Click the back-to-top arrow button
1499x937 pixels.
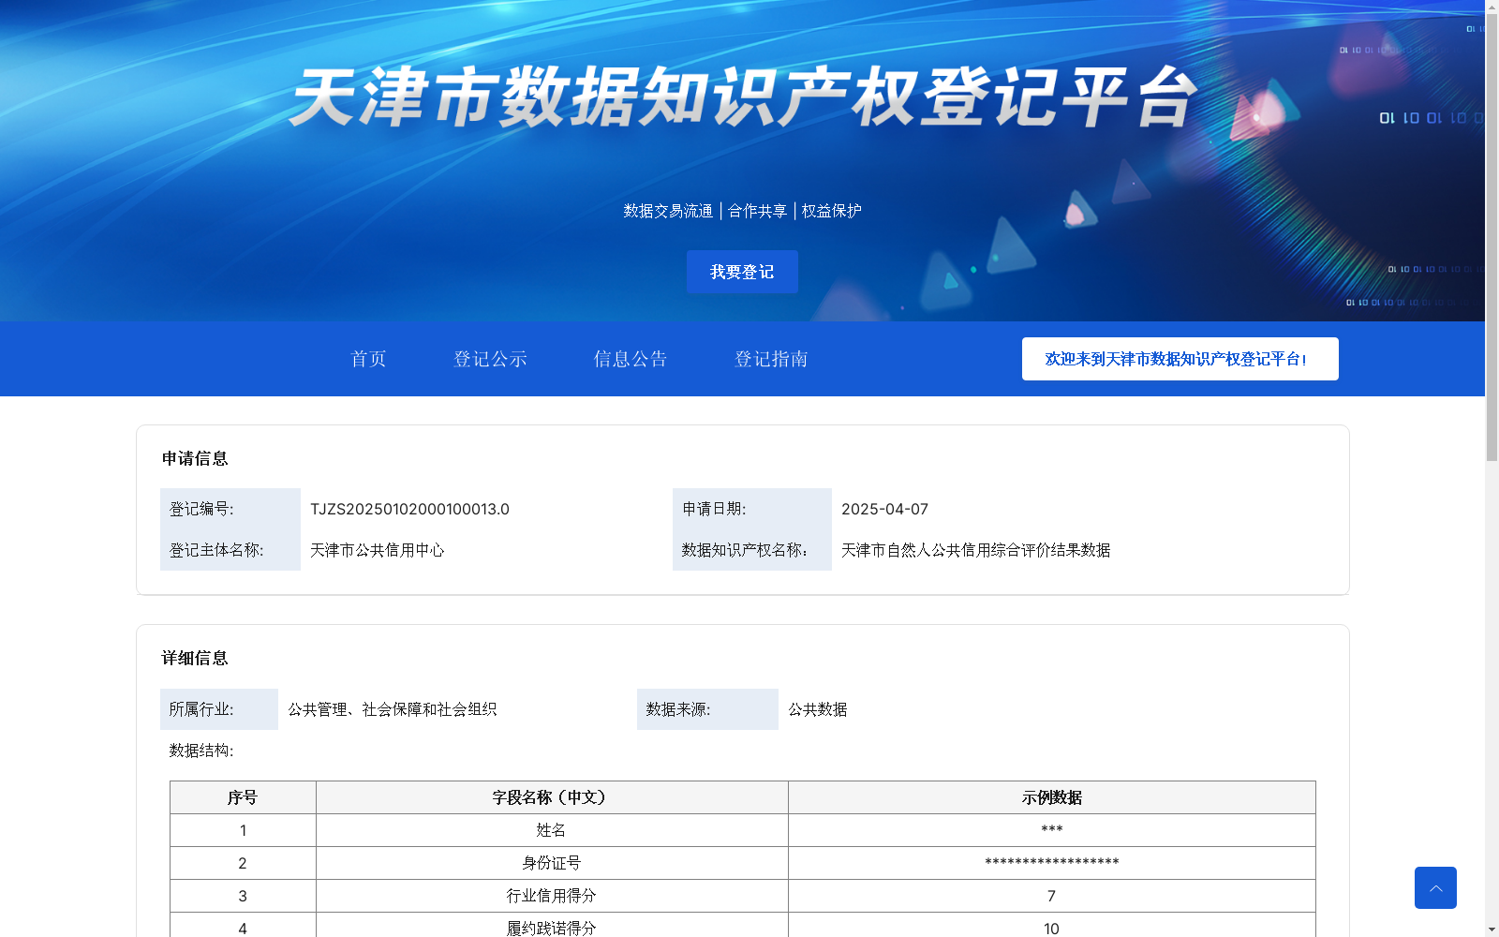pyautogui.click(x=1435, y=887)
